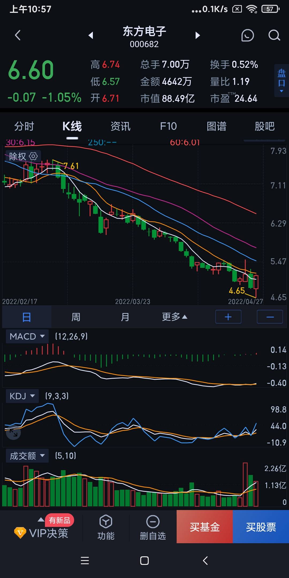This screenshot has height=578, width=289.
Task: Switch to next stock with right triangle
Action: [x=197, y=35]
